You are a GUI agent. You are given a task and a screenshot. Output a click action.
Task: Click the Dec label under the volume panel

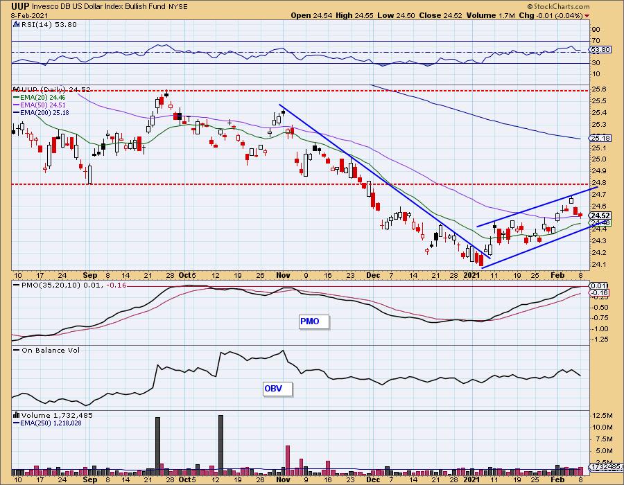click(x=373, y=479)
